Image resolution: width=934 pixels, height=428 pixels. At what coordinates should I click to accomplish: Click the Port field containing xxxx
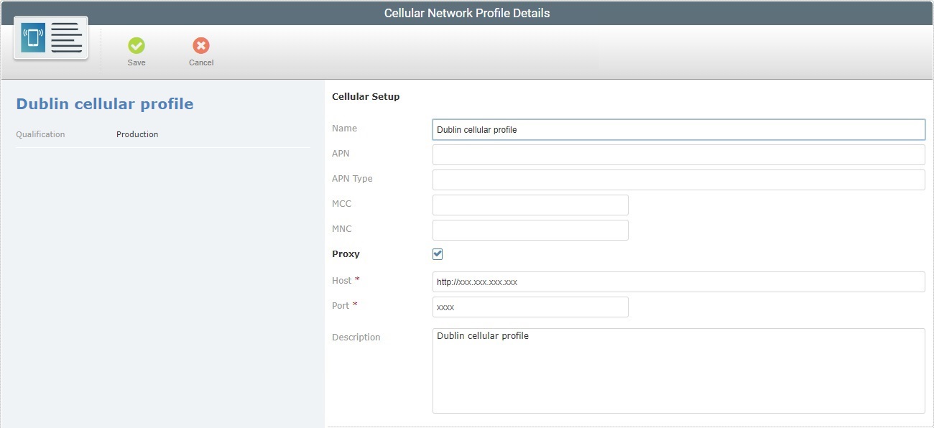530,307
